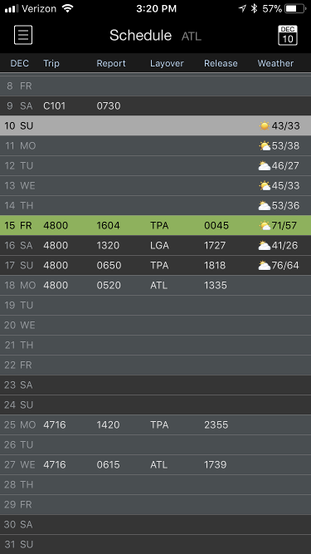Image resolution: width=311 pixels, height=554 pixels.
Task: Tap the Release column header
Action: coord(221,63)
